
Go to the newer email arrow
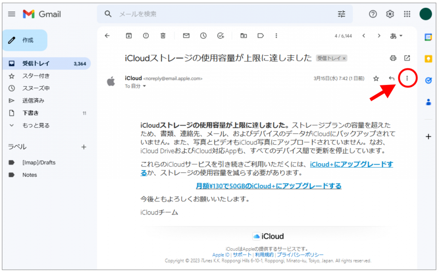364,36
